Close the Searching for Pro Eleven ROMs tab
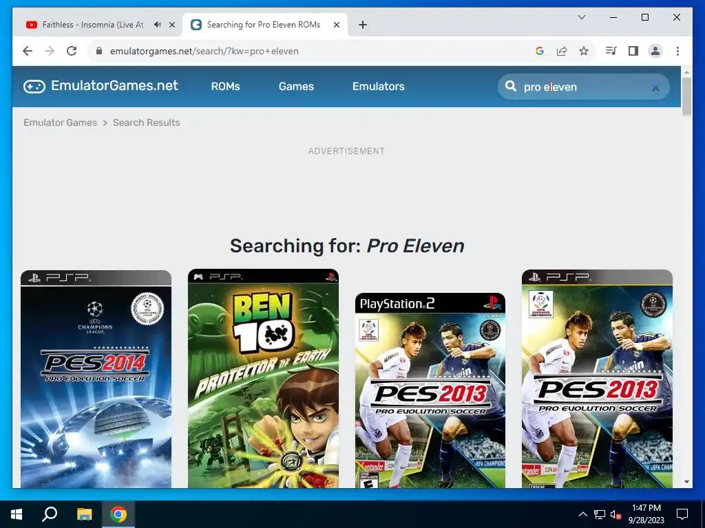This screenshot has height=528, width=705. (x=336, y=25)
